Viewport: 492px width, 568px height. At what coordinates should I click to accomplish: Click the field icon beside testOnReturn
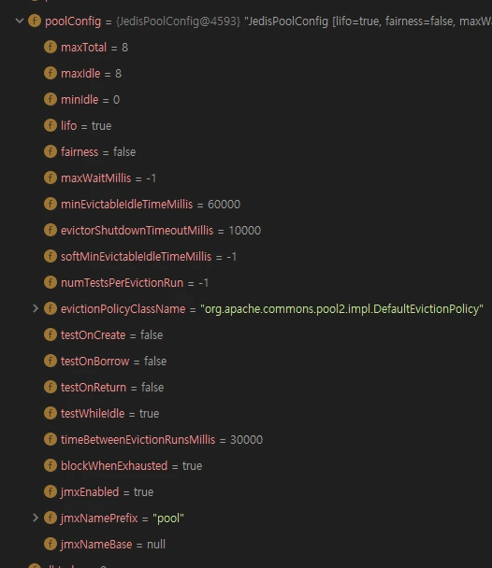coord(51,387)
